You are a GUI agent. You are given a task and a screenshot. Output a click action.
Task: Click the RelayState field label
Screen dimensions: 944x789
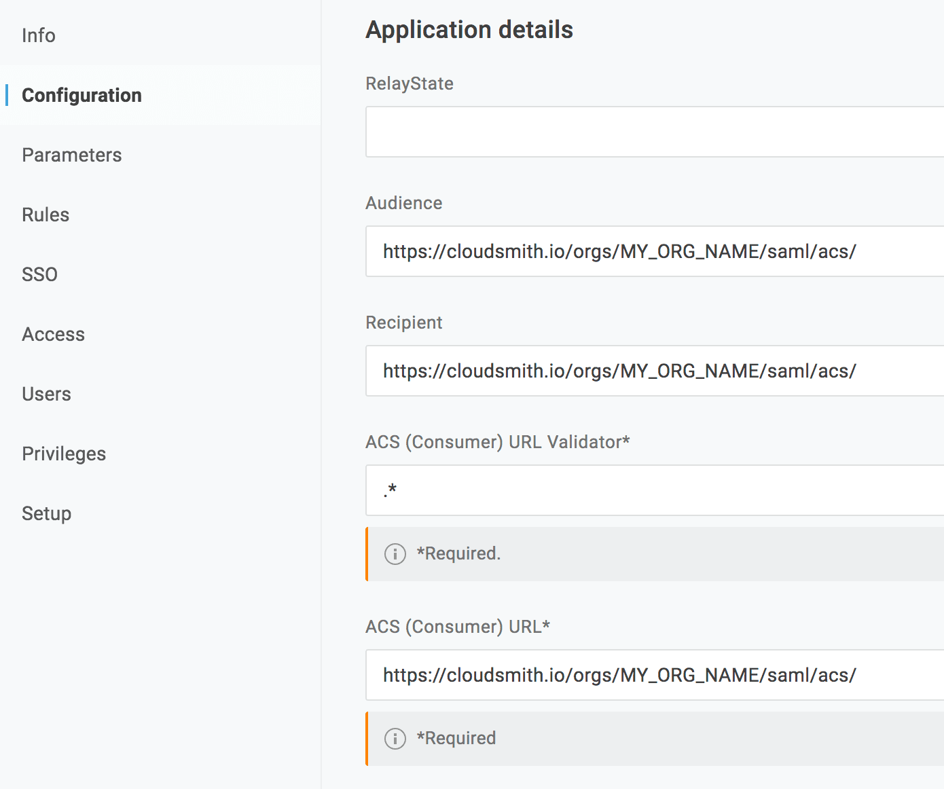coord(409,84)
